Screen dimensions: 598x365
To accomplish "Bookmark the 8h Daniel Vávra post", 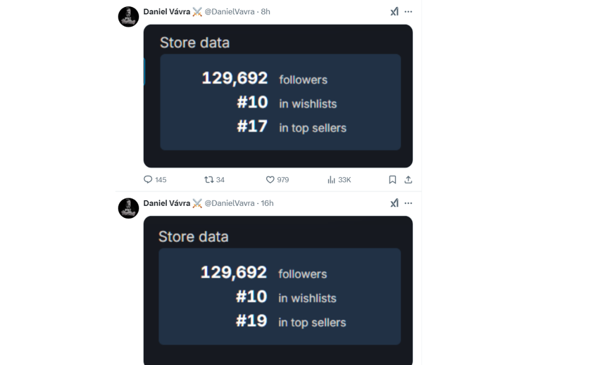I will (x=393, y=180).
